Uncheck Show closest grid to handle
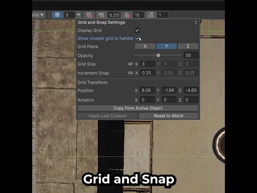The image size is (257, 193). coord(137,39)
